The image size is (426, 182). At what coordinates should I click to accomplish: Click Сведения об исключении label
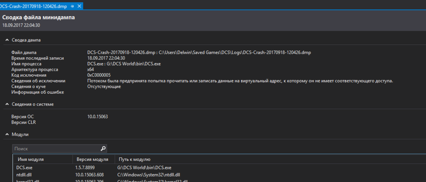tap(38, 81)
